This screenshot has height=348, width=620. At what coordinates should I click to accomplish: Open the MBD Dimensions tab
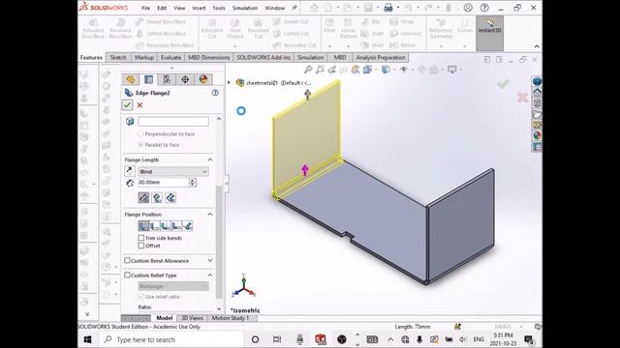209,58
